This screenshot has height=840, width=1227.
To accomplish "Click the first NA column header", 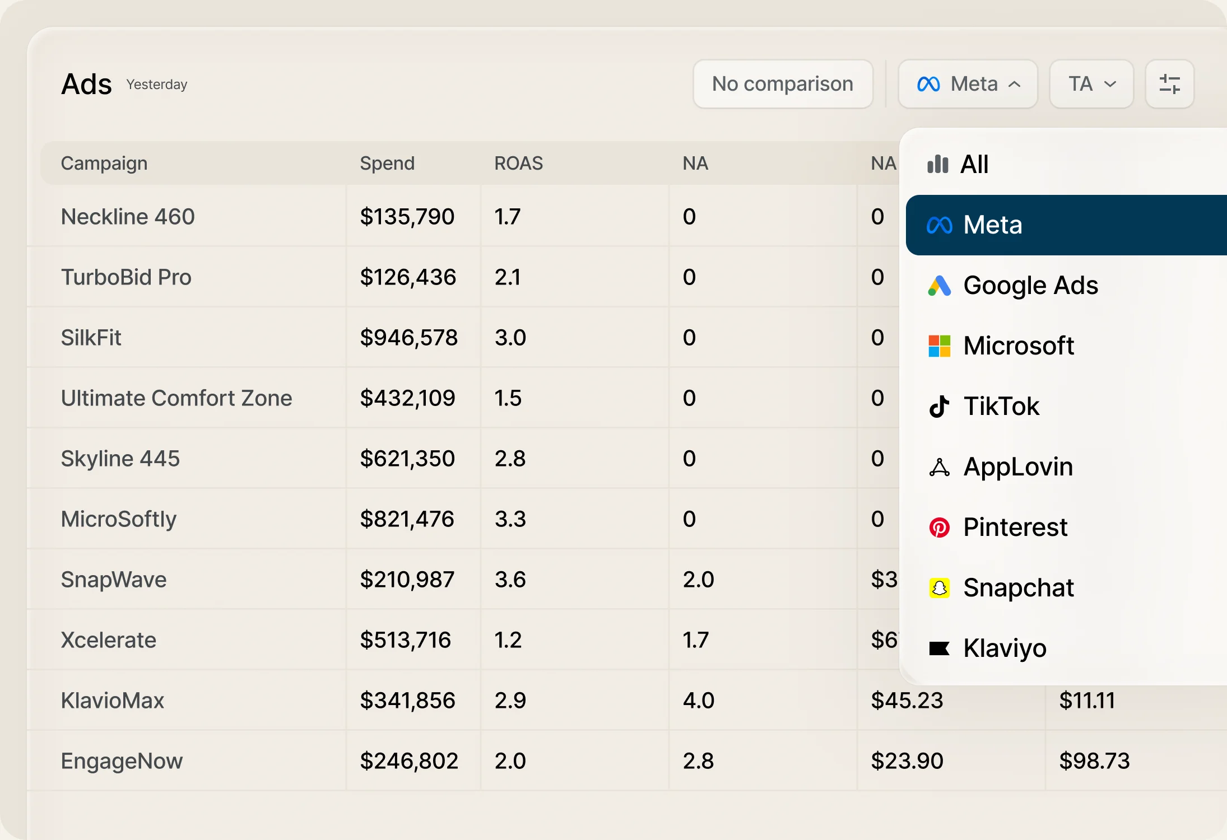I will 695,164.
